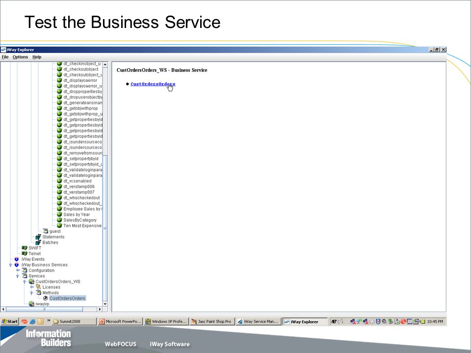Click the tree horizontal scrollbar thumb
Screen dimensions: 471x353
click(45, 309)
